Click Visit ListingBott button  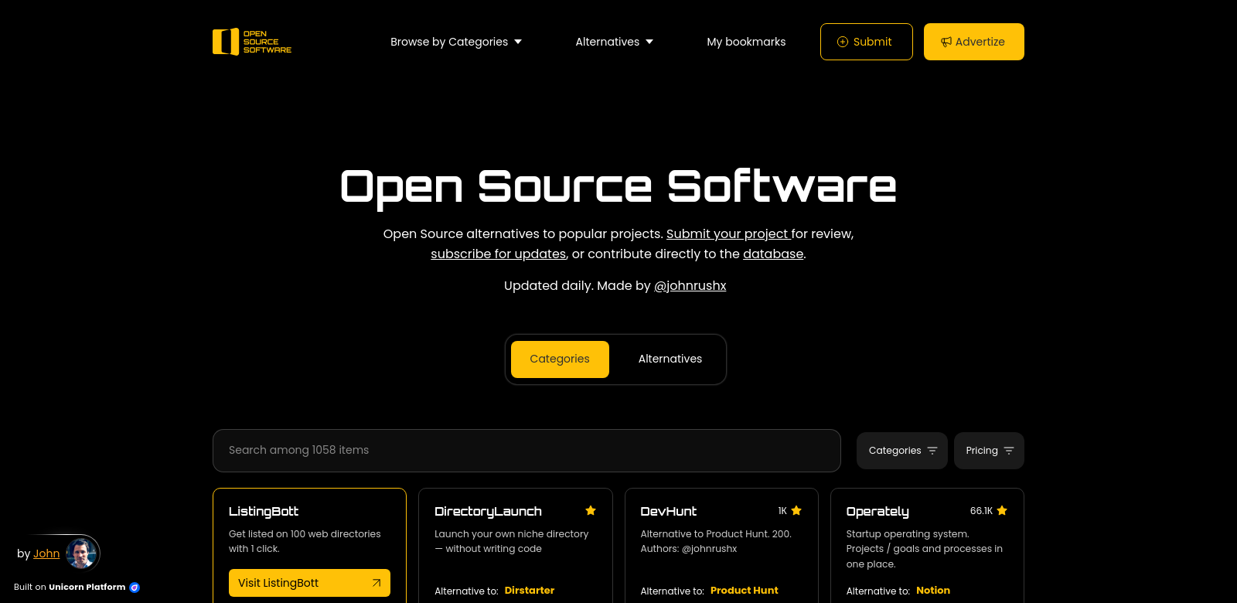point(309,583)
